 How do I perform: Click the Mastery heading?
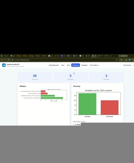23,86
